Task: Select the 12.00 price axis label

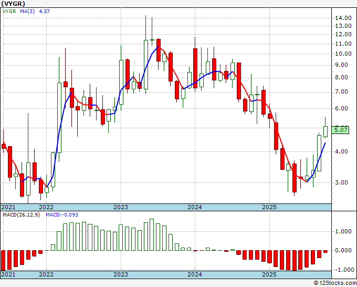Action: [343, 34]
